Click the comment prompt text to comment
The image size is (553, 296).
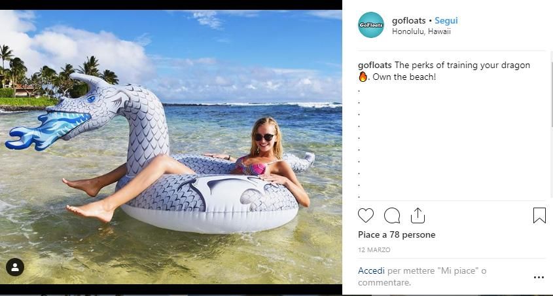coord(422,276)
